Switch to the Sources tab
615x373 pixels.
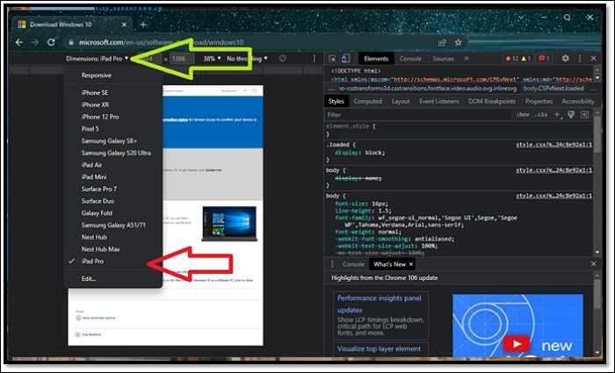tap(443, 59)
